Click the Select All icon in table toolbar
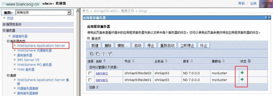Screen dimensions: 273x96 91,54
